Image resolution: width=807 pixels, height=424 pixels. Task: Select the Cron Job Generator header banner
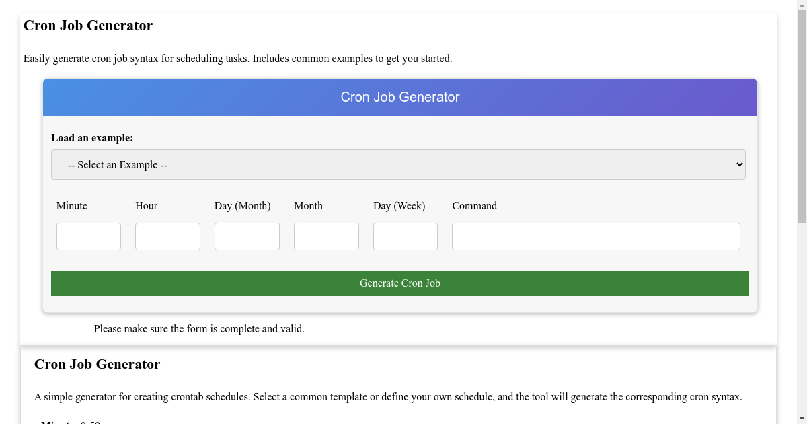pyautogui.click(x=399, y=97)
